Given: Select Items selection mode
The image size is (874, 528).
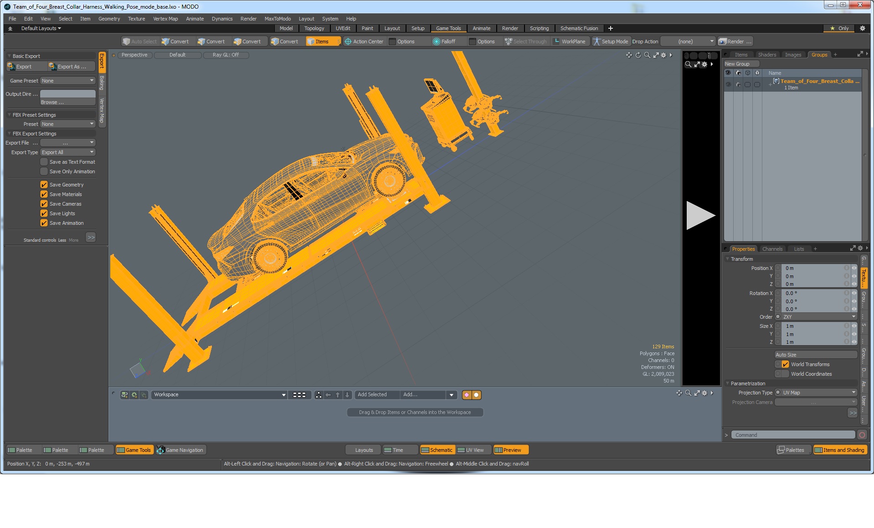Looking at the screenshot, I should pyautogui.click(x=323, y=41).
